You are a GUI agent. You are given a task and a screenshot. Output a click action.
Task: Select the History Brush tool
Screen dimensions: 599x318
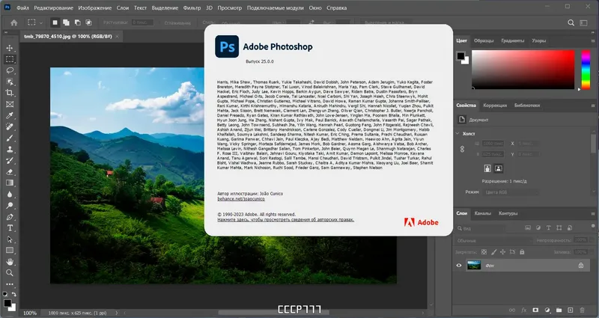pos(10,160)
